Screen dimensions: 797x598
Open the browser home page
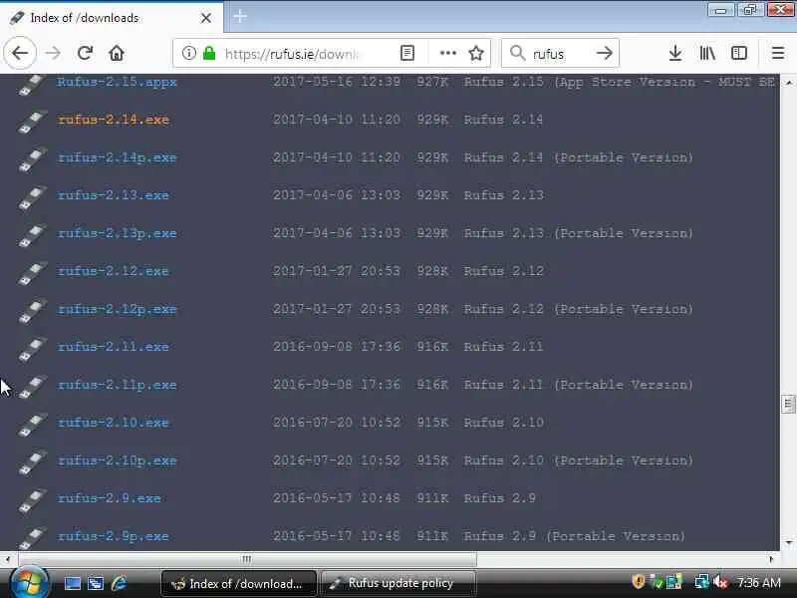[x=117, y=53]
